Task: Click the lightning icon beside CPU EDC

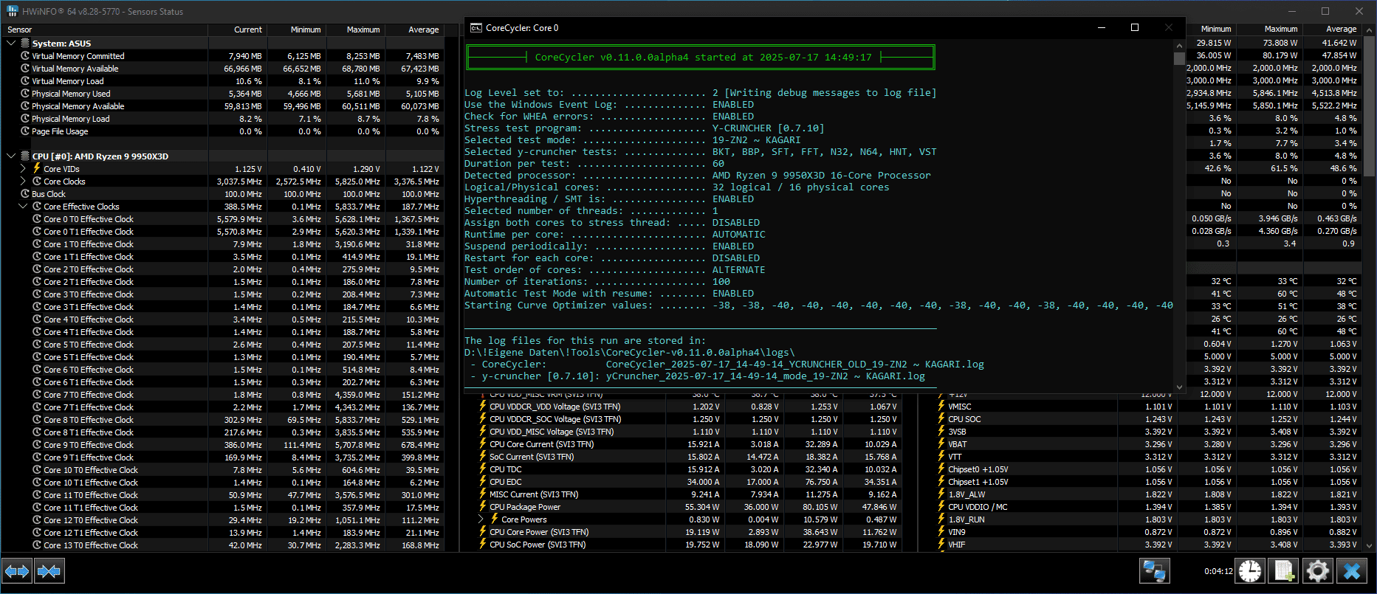Action: (x=483, y=481)
